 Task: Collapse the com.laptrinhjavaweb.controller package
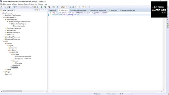(x=7, y=22)
